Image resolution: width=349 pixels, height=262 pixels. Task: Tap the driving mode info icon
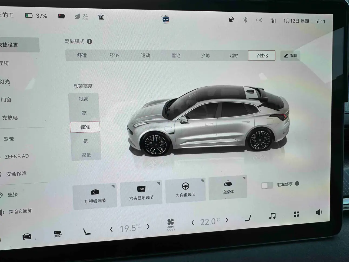89,41
